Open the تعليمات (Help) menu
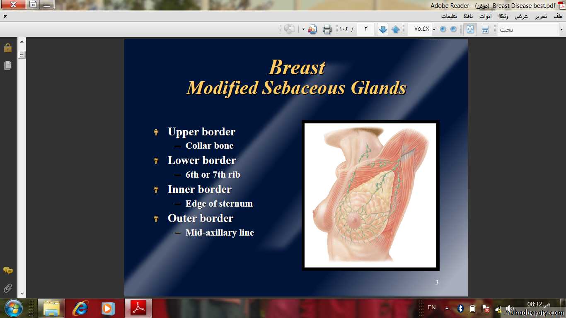The height and width of the screenshot is (318, 566). click(449, 17)
